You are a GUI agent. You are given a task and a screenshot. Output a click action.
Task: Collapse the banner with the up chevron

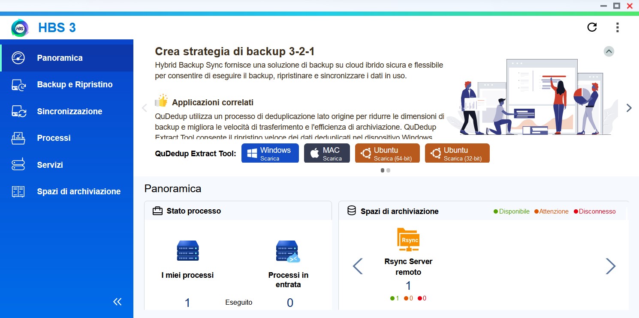coord(609,51)
